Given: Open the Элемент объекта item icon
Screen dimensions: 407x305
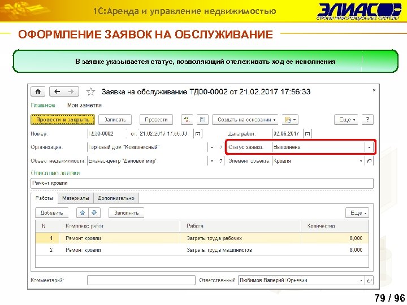Looking at the screenshot, I should (x=369, y=161).
